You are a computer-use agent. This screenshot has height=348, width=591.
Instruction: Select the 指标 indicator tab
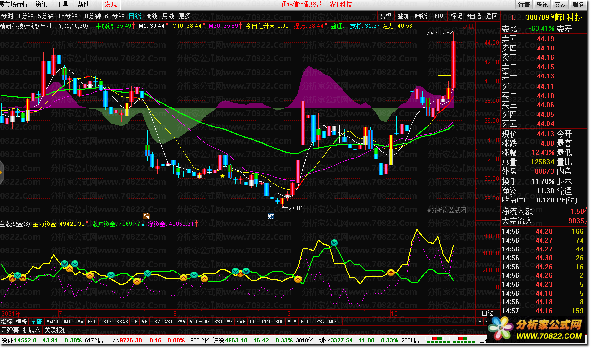point(6,322)
